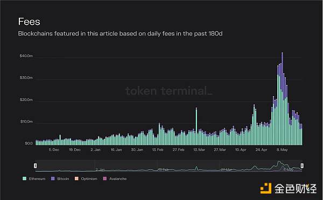Click the 27. Mar axis label under the bar chart

pos(220,150)
